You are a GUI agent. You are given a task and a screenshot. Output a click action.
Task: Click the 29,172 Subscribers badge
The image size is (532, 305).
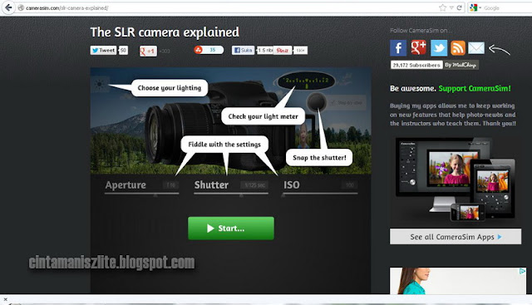pos(416,65)
